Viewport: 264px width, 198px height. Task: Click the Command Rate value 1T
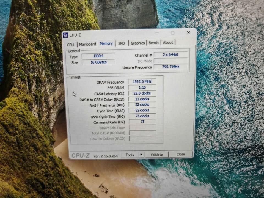[143, 122]
